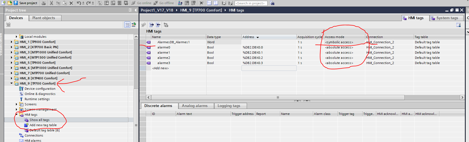Viewport: 469px width, 142px height.
Task: Click the Compile icon in toolbar
Action: click(x=100, y=3)
